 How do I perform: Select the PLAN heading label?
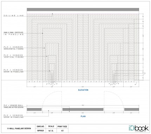click(x=83, y=116)
